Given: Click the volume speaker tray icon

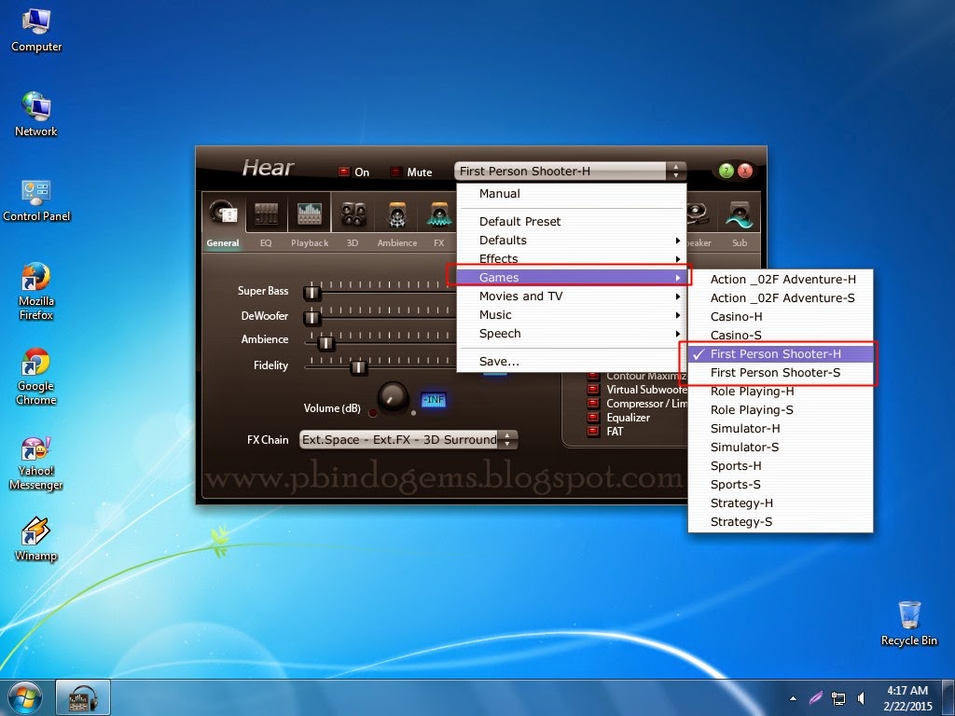Looking at the screenshot, I should coord(861,698).
